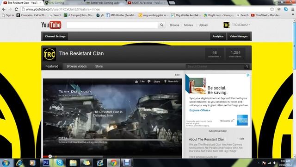Open the Bright.com - Score bookmark
The image size is (296, 167).
[219, 15]
